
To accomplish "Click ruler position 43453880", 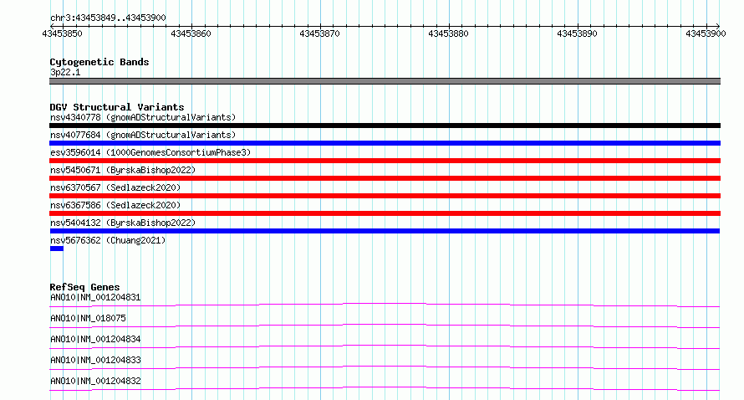I will [448, 33].
